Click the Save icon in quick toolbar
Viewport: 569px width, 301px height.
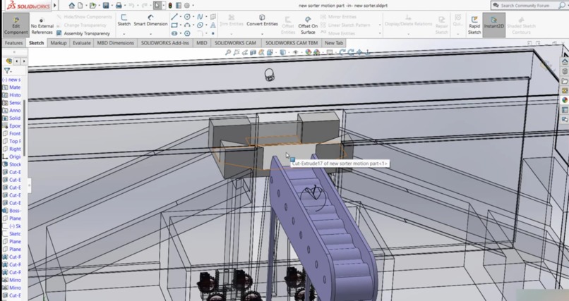click(106, 6)
